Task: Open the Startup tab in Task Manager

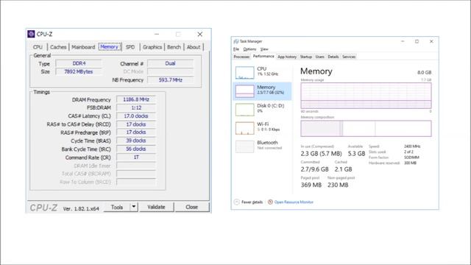Action: (306, 57)
